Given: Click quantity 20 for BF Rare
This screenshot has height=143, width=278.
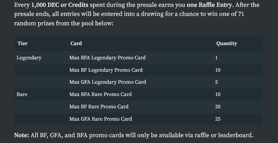Looking at the screenshot, I should point(218,107).
